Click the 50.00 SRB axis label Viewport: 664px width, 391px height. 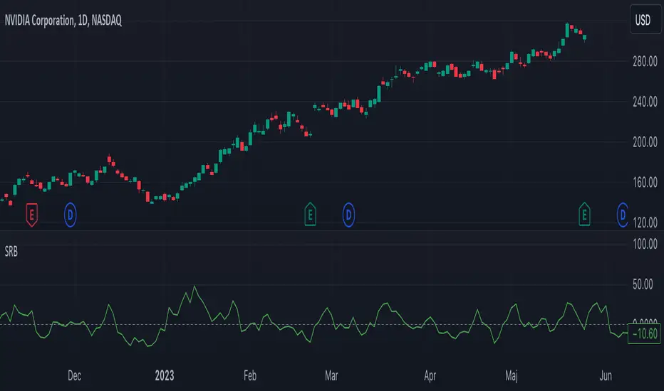(x=643, y=284)
